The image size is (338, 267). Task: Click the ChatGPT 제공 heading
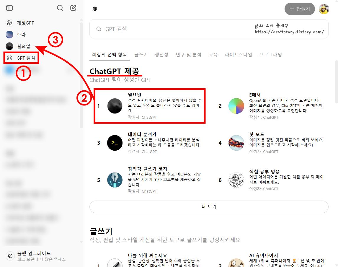click(x=115, y=71)
